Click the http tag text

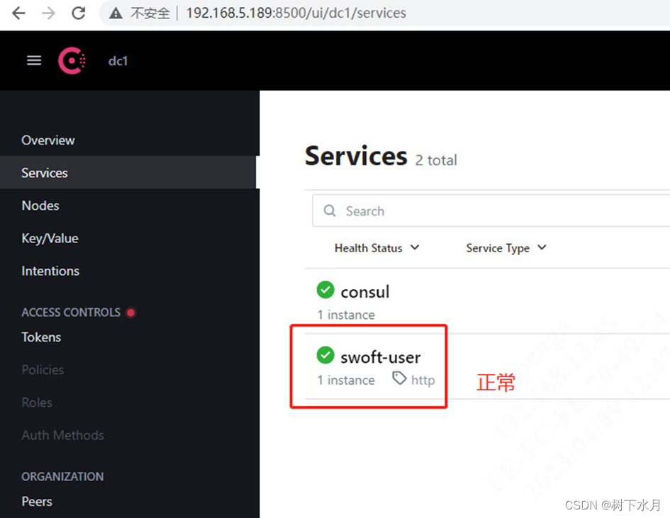[423, 380]
